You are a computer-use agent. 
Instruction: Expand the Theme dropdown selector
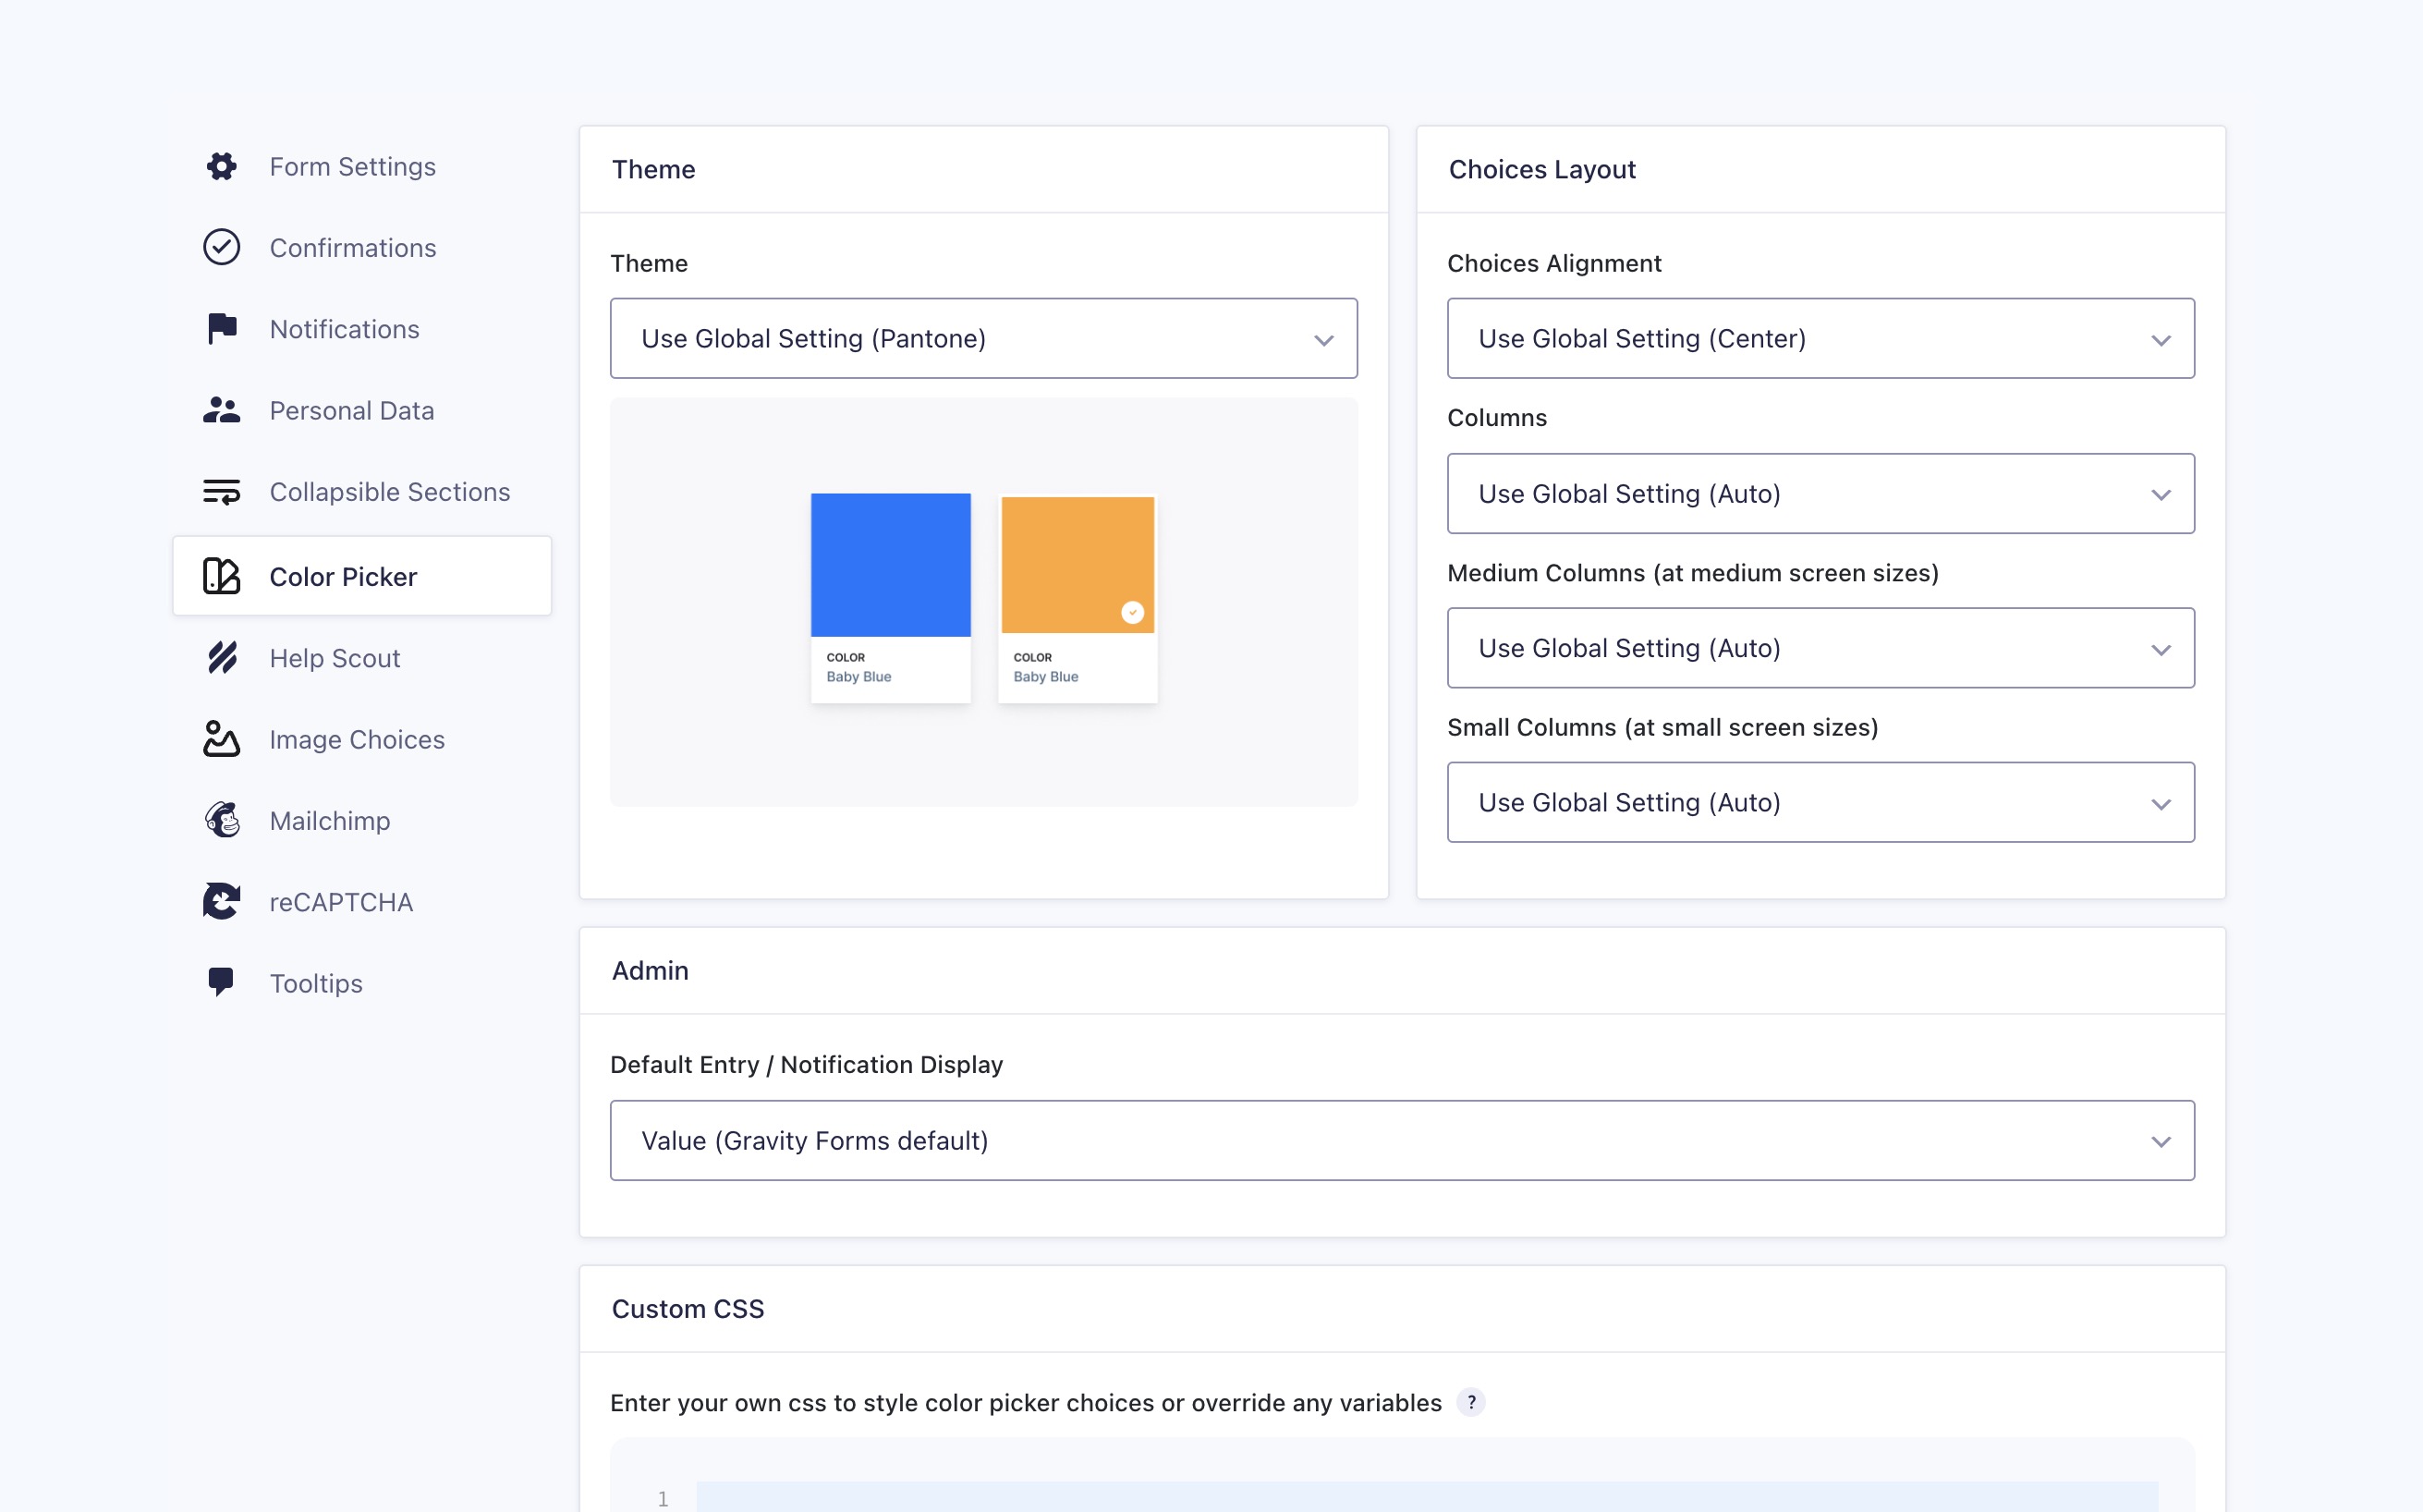(x=982, y=338)
